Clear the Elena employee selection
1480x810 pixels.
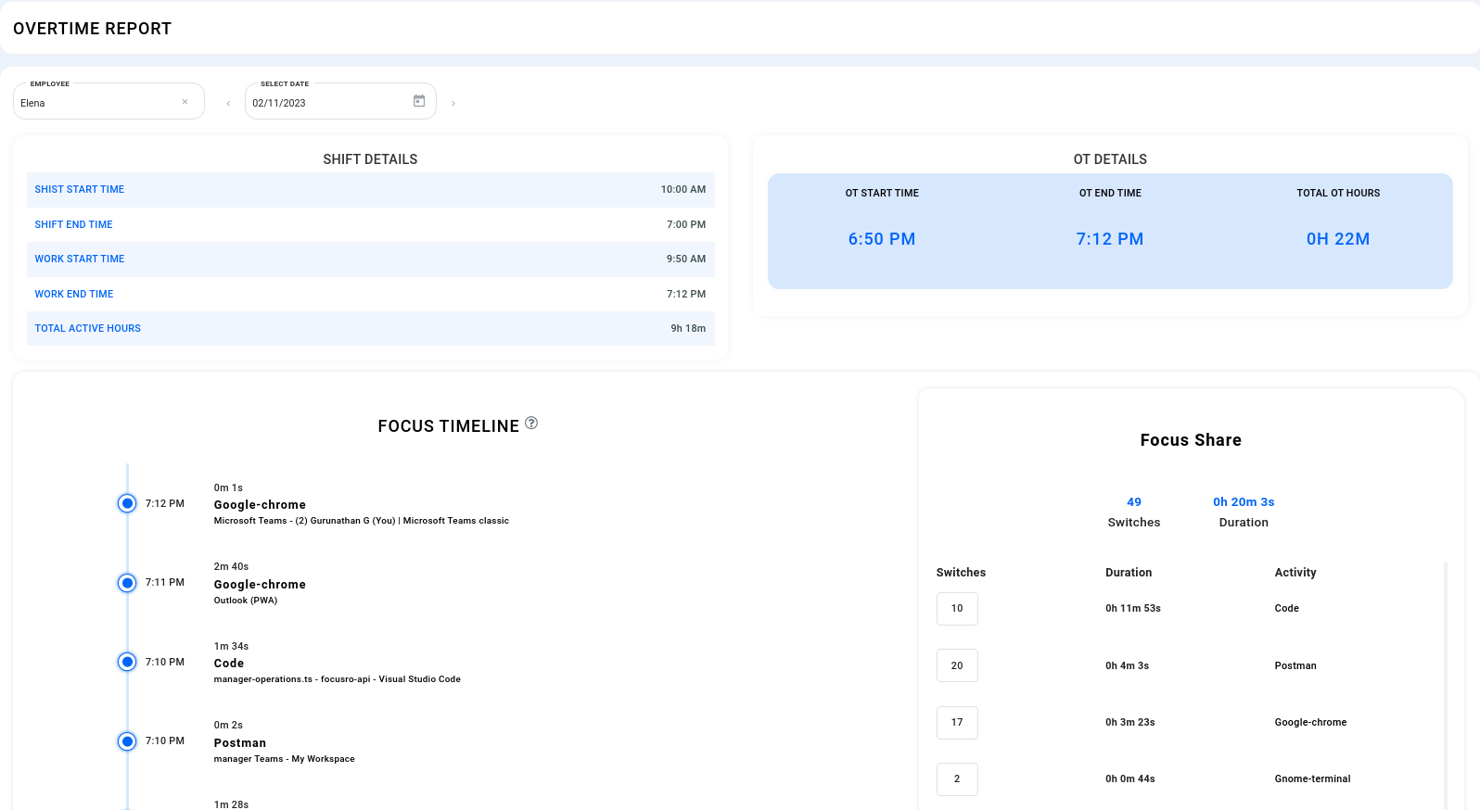coord(185,102)
